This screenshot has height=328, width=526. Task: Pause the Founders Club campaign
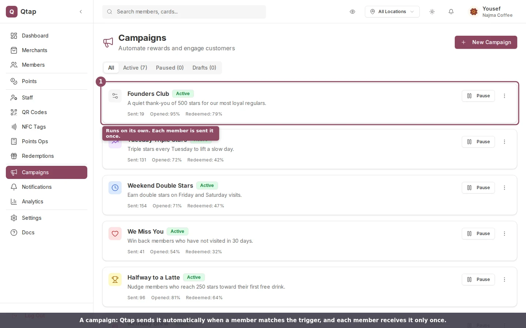click(x=478, y=96)
